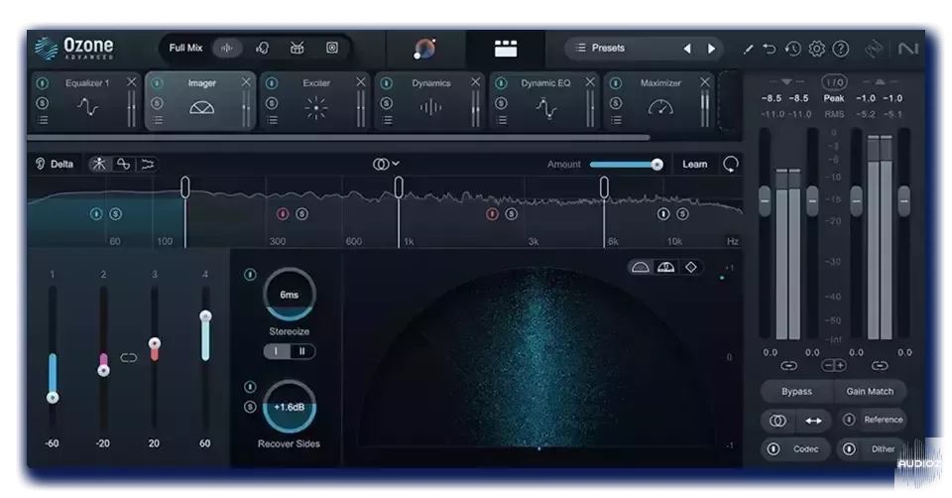Select the Imager module tab
The image size is (952, 498).
tap(199, 101)
